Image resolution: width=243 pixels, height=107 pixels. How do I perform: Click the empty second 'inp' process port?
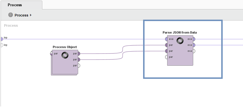tap(1, 45)
